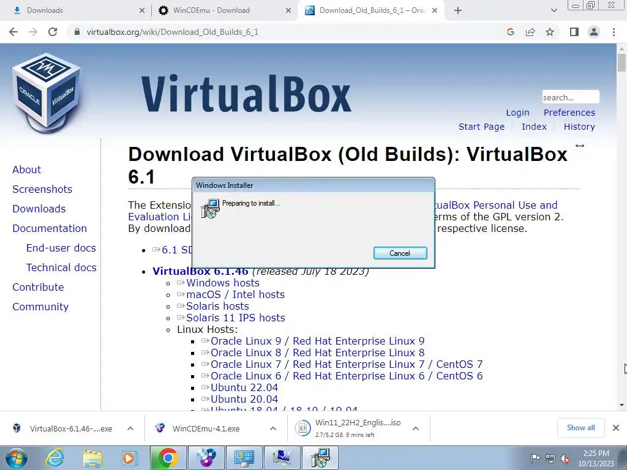Open the Community sidebar link

40,307
